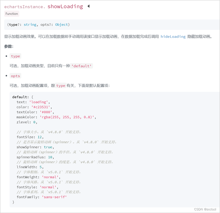Viewport: 220px width, 213px height.
Task: Click the 字体系列 comment line
Action: 49,192
